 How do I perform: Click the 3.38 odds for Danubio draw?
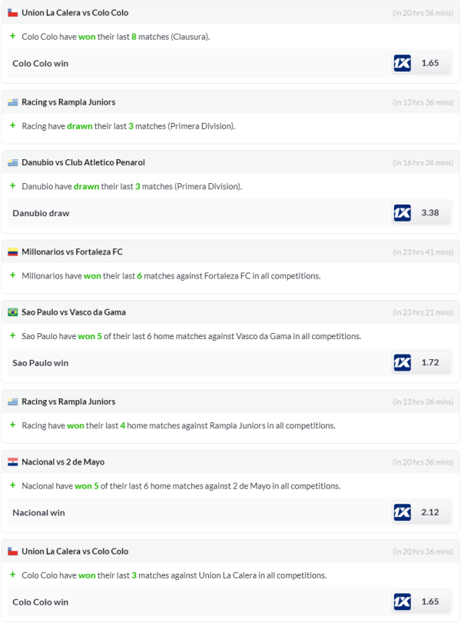[430, 213]
